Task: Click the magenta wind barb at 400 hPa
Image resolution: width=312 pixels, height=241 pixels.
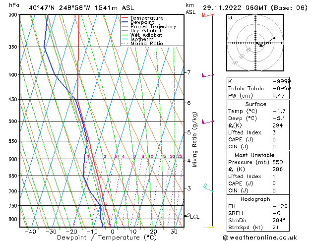Action: 208,75
